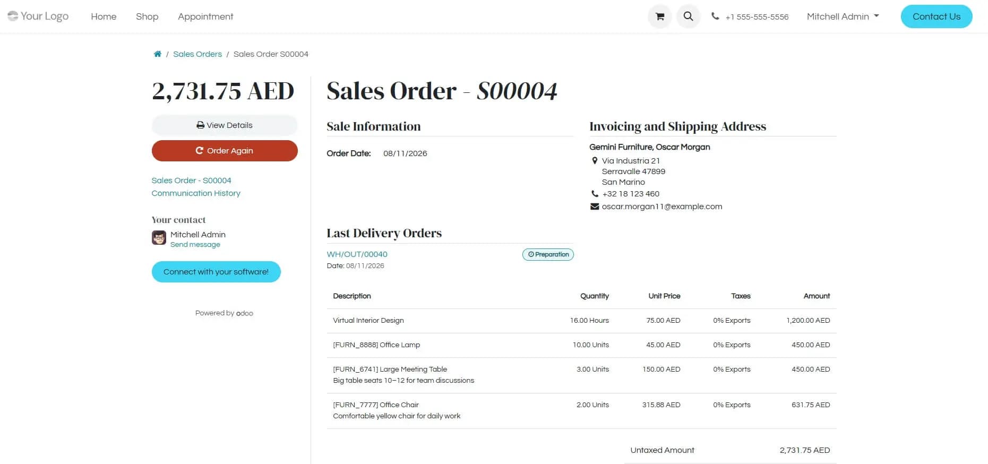Open the Shop menu

tap(147, 16)
